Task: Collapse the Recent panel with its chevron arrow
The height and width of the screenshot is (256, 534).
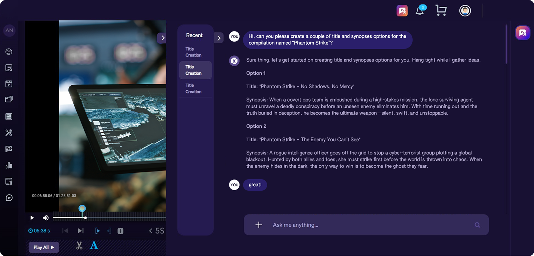Action: click(x=219, y=38)
